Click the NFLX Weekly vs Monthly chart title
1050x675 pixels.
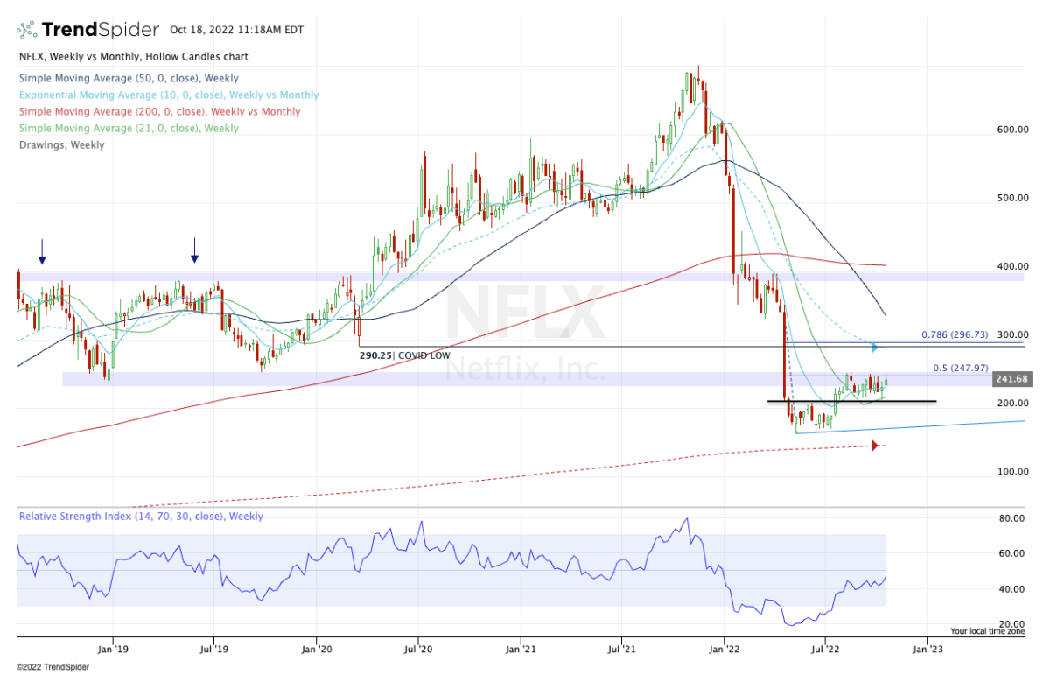132,57
